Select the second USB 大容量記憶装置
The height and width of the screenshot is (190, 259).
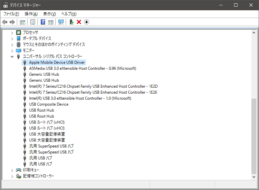point(47,140)
